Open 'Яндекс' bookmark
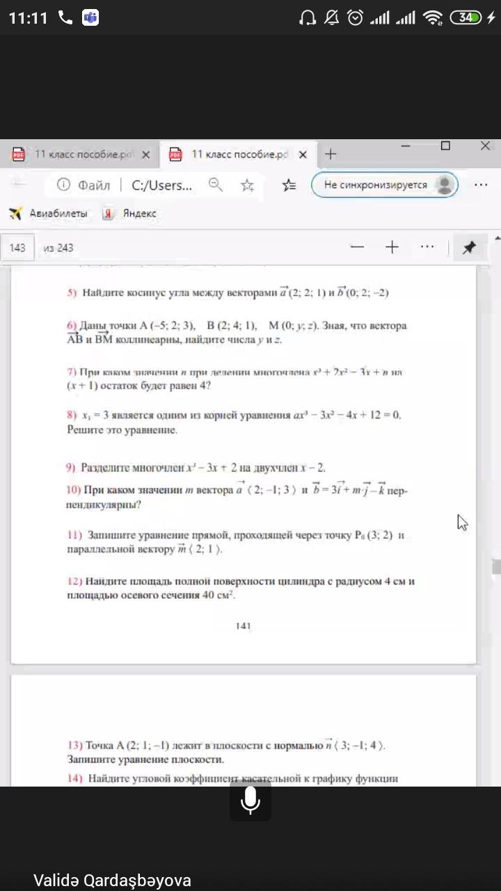The width and height of the screenshot is (501, 891). coord(130,214)
